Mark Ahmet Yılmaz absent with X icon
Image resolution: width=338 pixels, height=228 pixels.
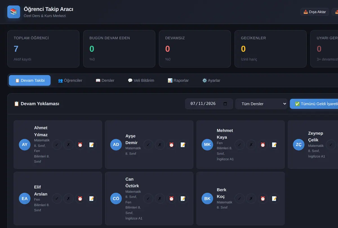(68, 145)
